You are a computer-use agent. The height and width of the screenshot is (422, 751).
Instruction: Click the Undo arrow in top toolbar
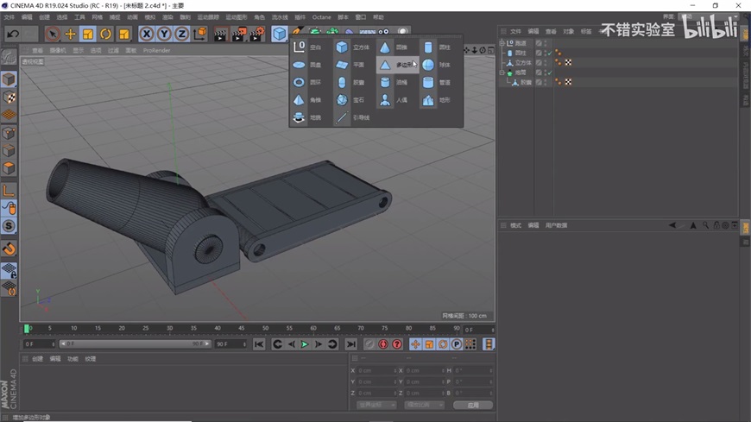(13, 34)
